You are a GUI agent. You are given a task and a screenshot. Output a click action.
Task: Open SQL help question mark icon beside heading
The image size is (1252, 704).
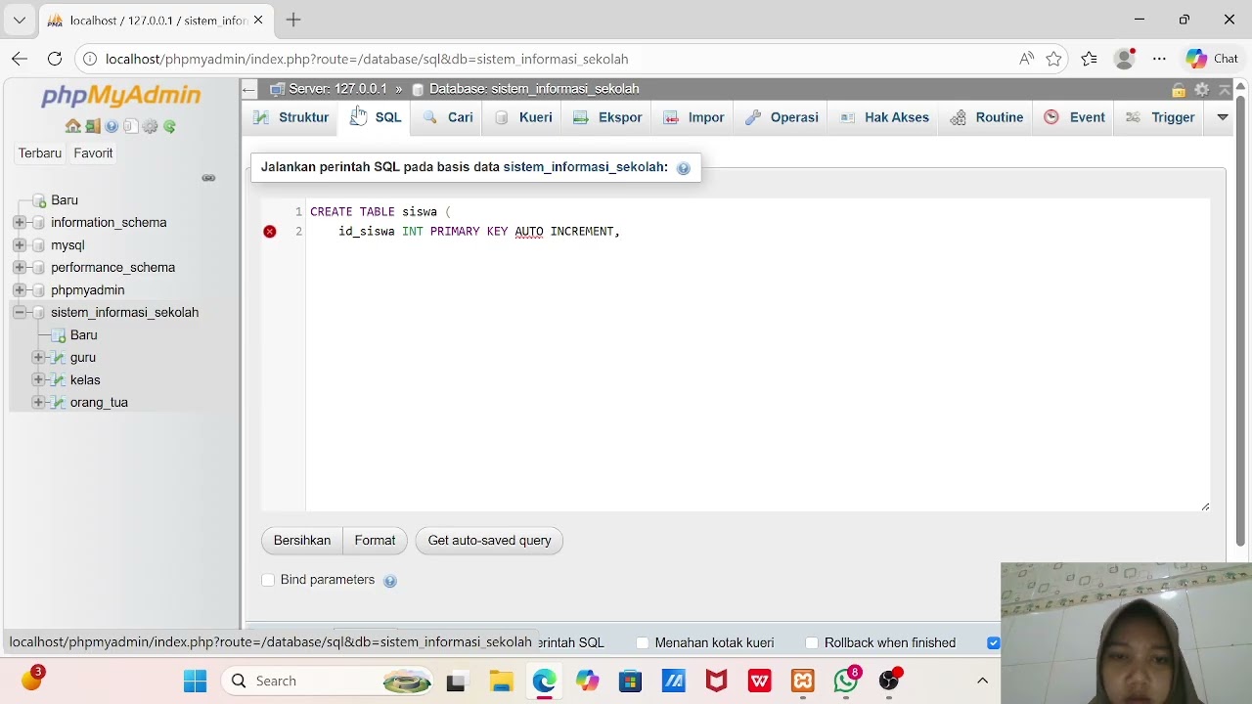click(x=683, y=168)
